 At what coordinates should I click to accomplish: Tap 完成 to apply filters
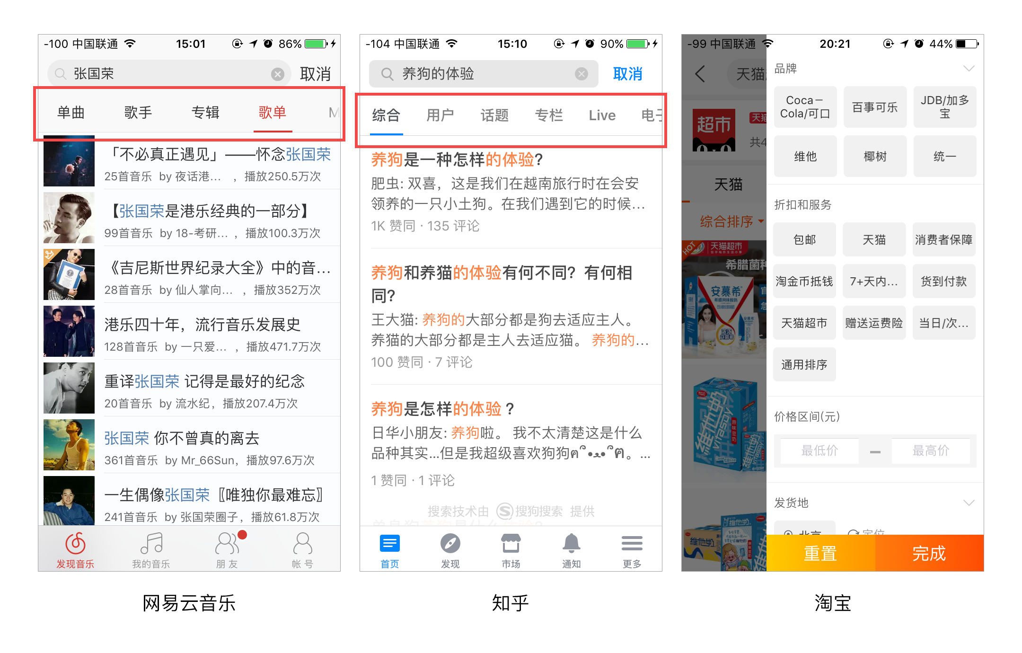pos(929,553)
